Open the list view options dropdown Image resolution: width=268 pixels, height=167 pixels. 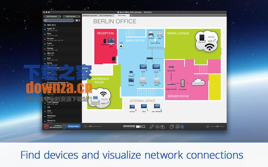coord(78,20)
